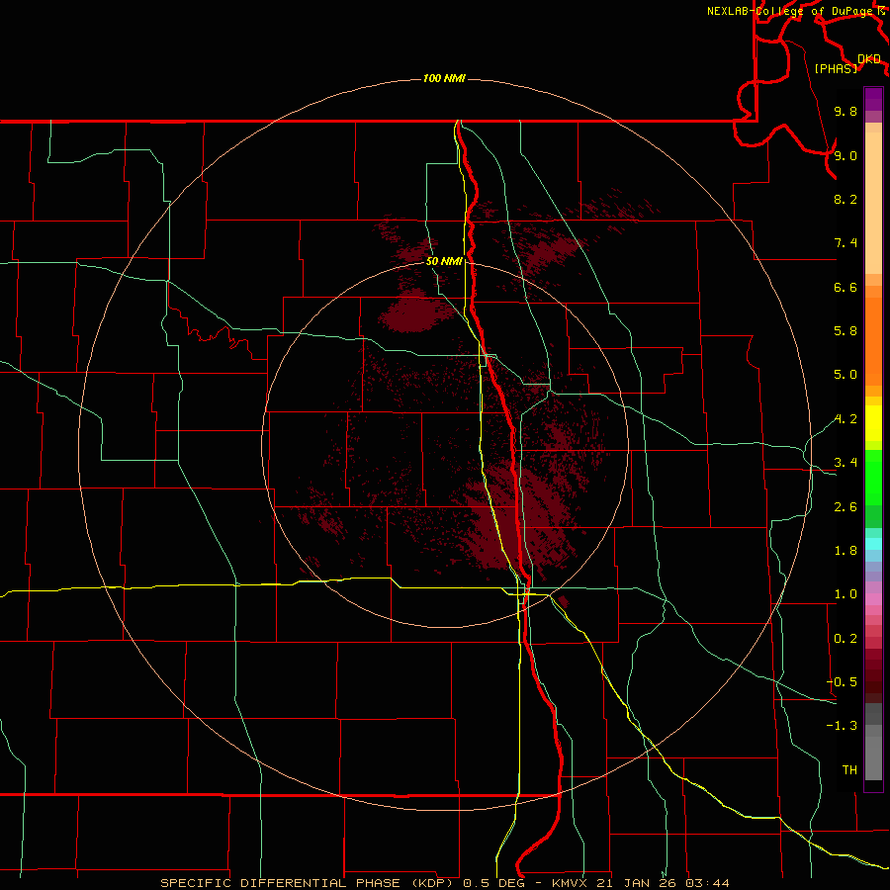Click the 7.4 color scale value
The image size is (890, 890).
click(x=845, y=243)
